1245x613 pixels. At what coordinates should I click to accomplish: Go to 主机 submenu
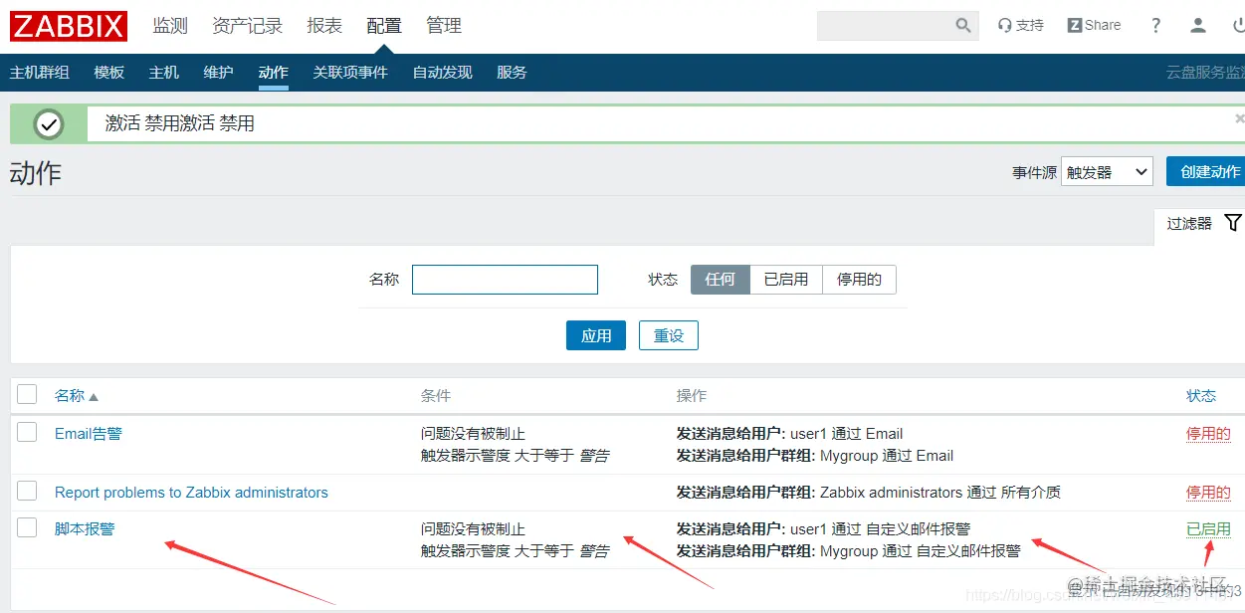164,73
